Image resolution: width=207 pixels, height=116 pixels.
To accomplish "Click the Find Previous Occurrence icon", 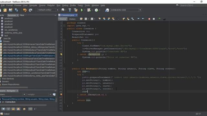I will click(x=104, y=19).
